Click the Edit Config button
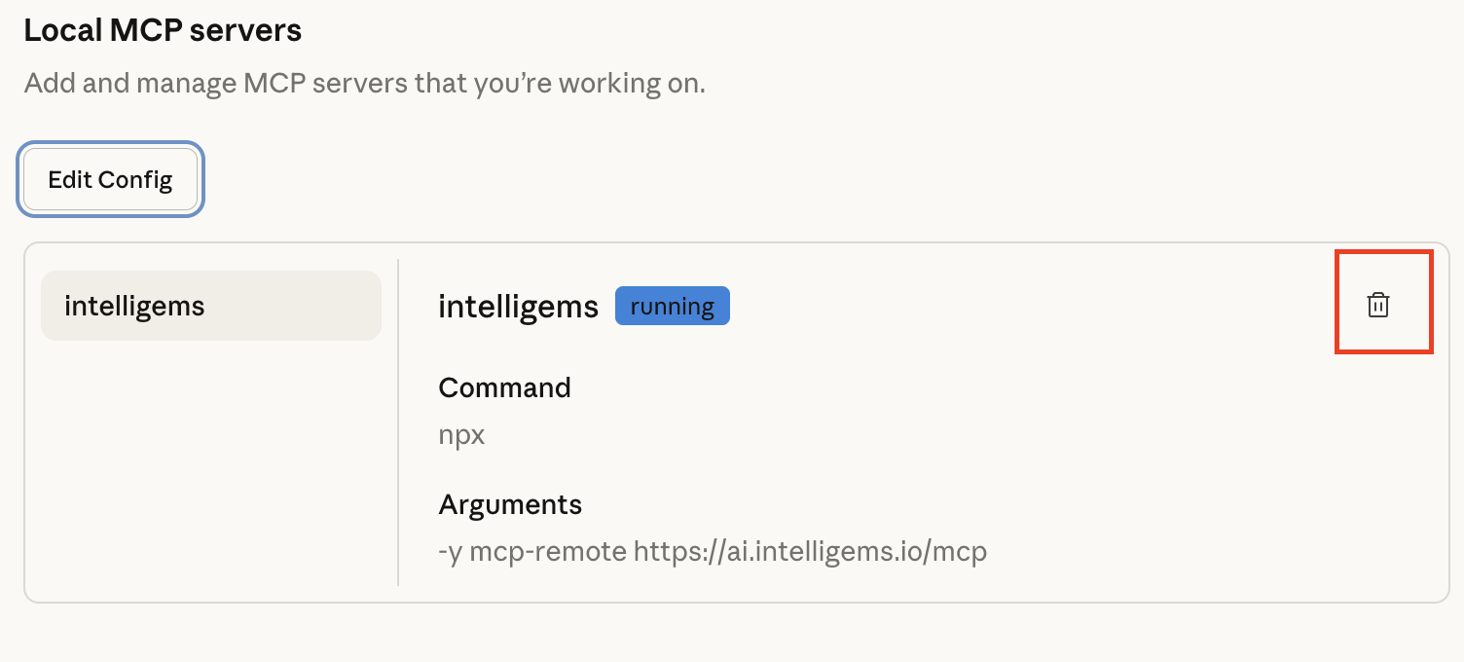Screen dimensions: 1464x662 pos(110,180)
